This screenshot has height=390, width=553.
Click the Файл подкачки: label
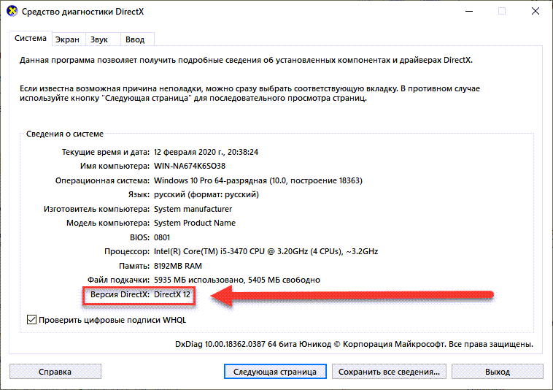click(118, 280)
